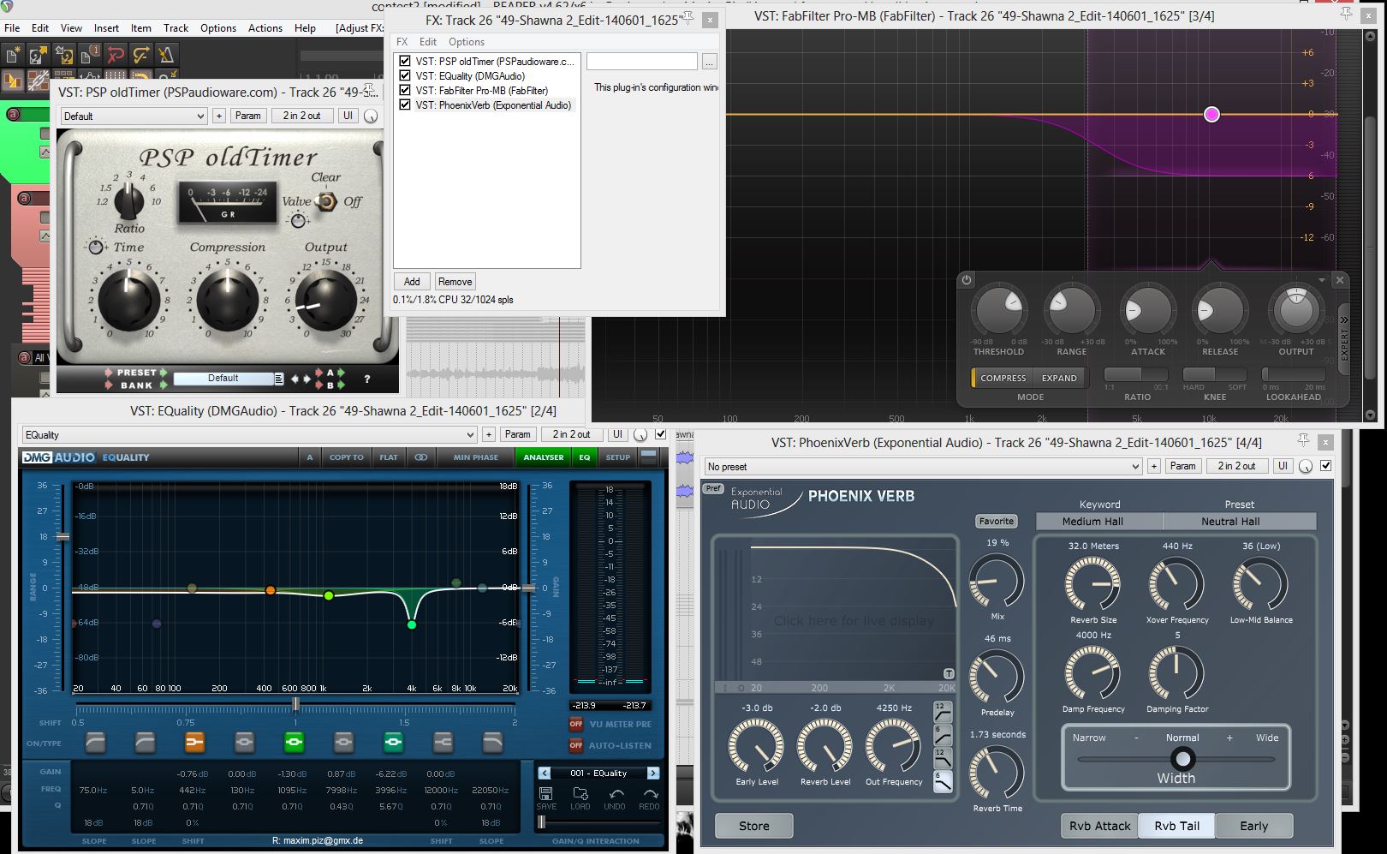Image resolution: width=1387 pixels, height=854 pixels.
Task: Go to next EQuality preset with right arrow
Action: pos(653,773)
